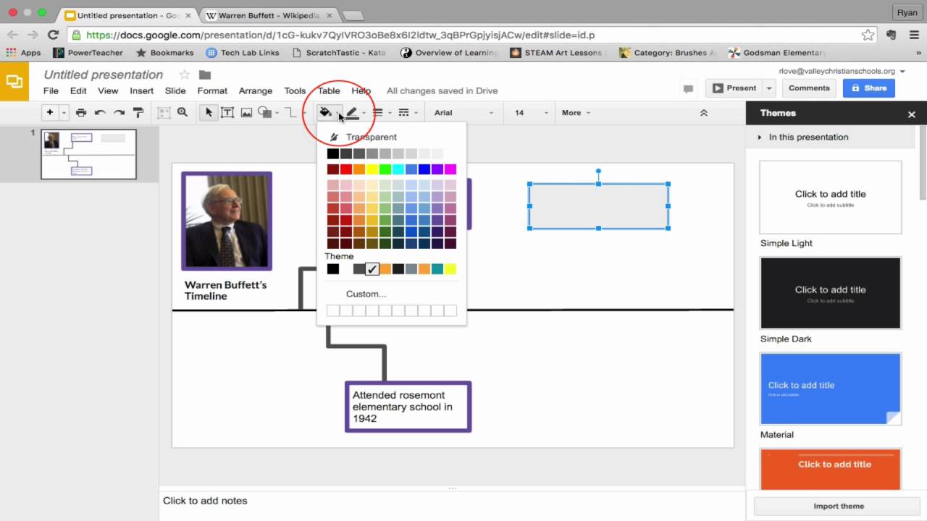Screen dimensions: 927x521
Task: Star the Untitled presentation
Action: (185, 75)
